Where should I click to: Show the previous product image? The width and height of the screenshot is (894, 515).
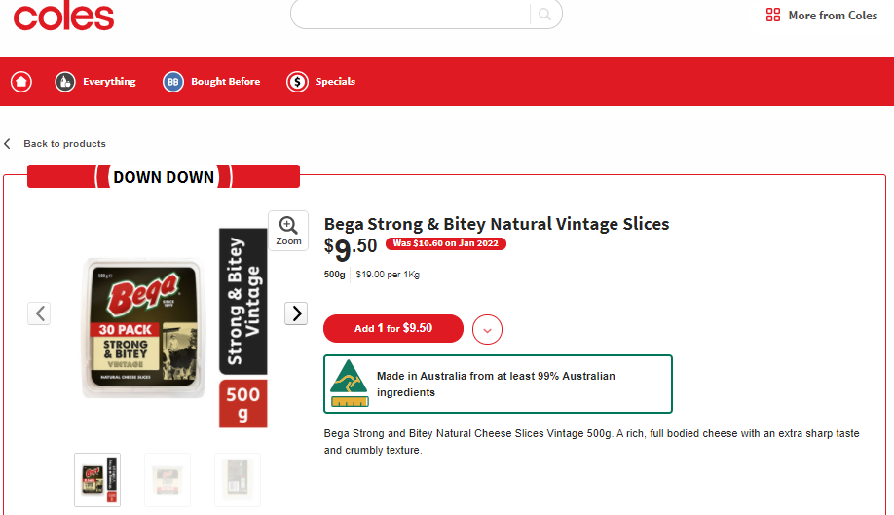tap(39, 313)
